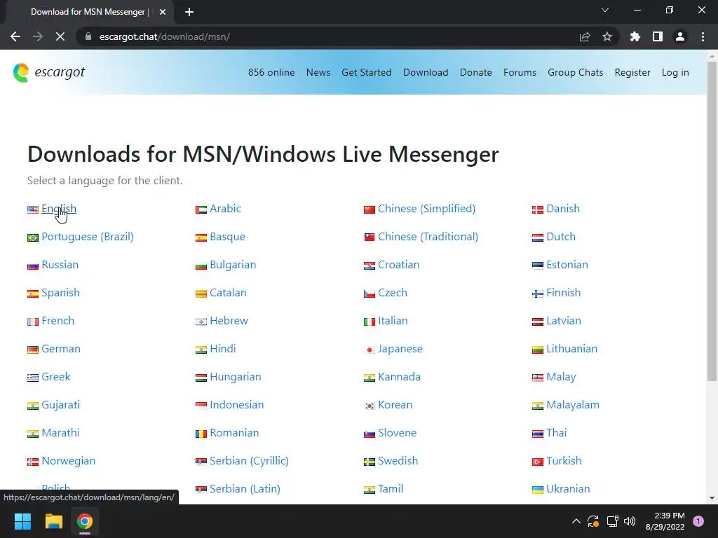Open volume control in tray

pyautogui.click(x=630, y=521)
